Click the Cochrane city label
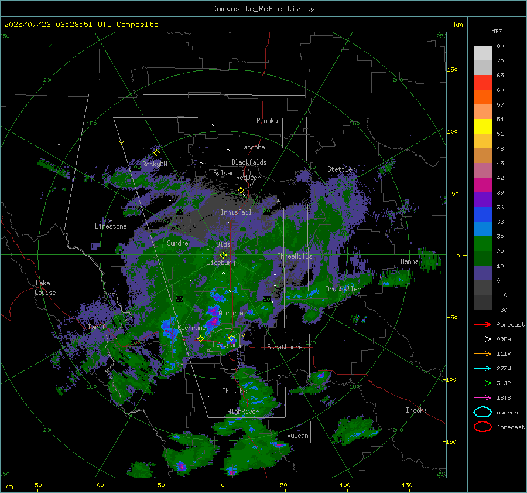The image size is (527, 493). 191,328
